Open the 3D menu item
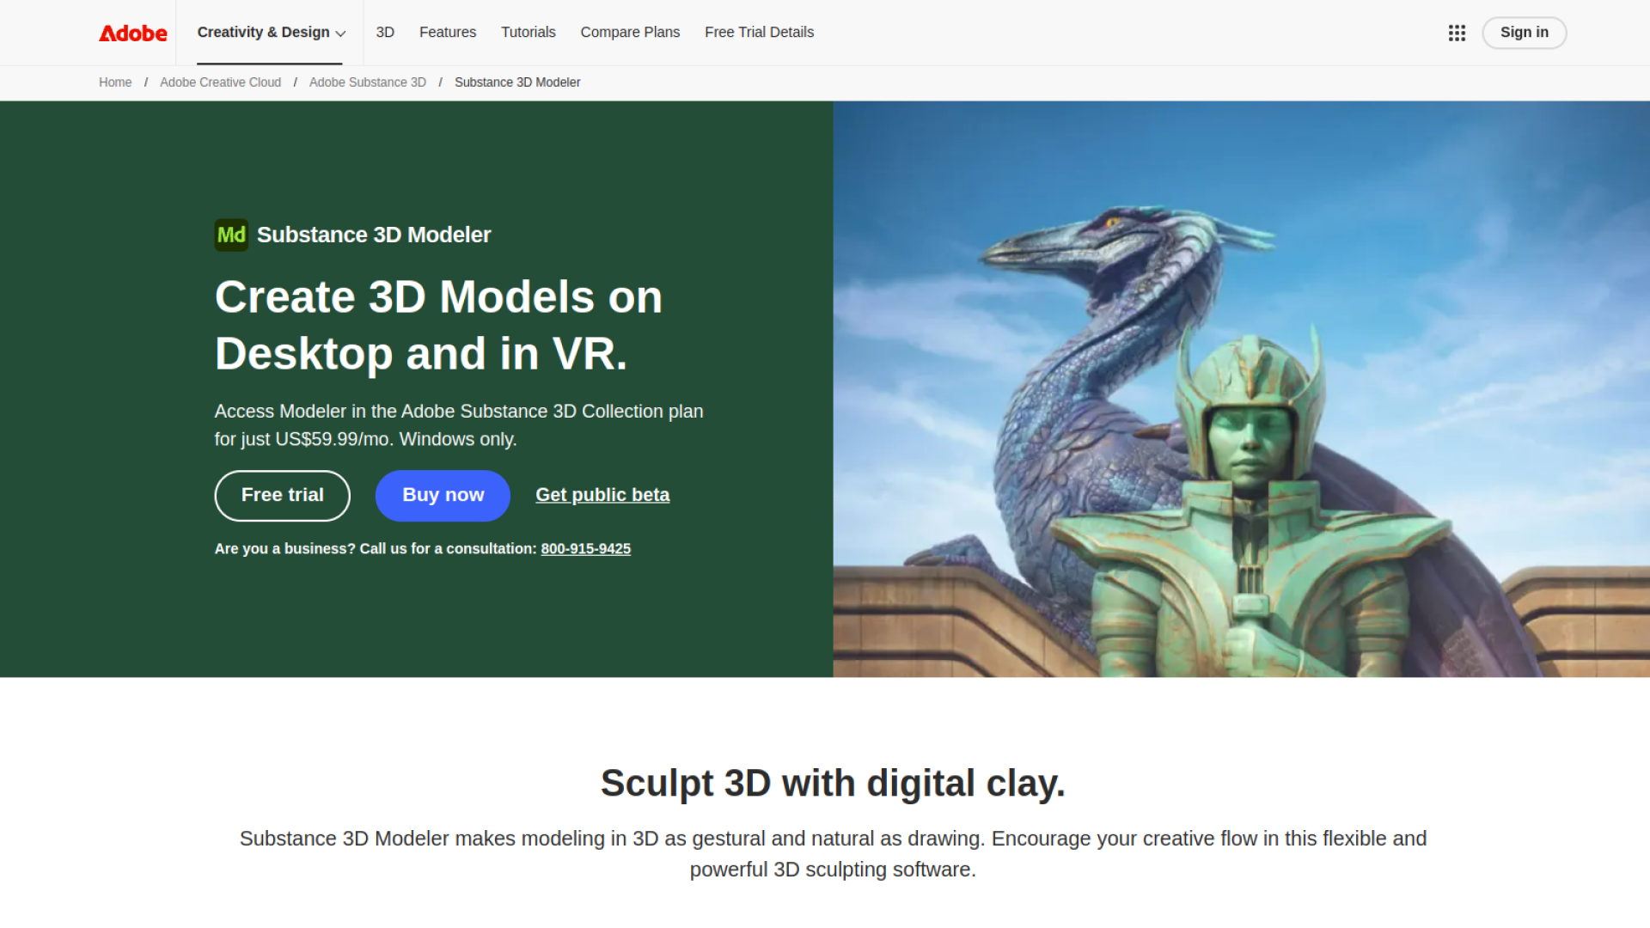 click(385, 32)
